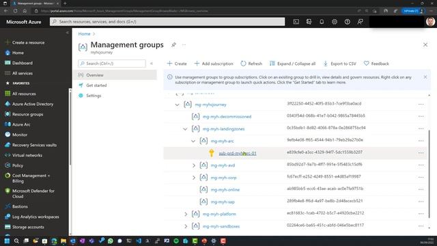Open Cloud Shell icon in top bar
This screenshot has height=246, width=437.
(296, 22)
